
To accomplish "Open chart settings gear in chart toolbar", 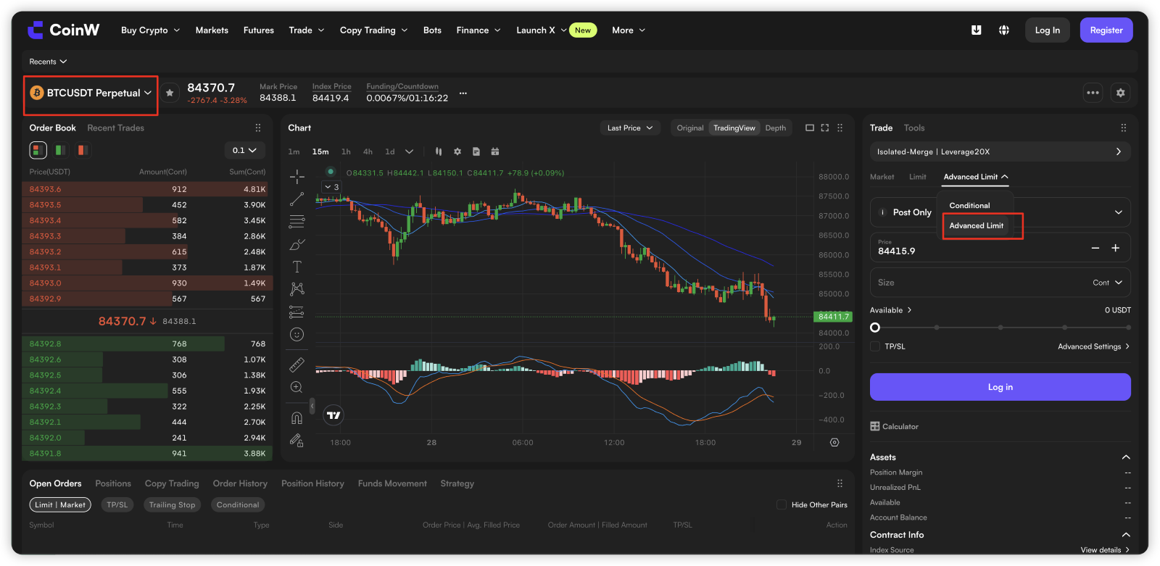I will click(x=457, y=151).
